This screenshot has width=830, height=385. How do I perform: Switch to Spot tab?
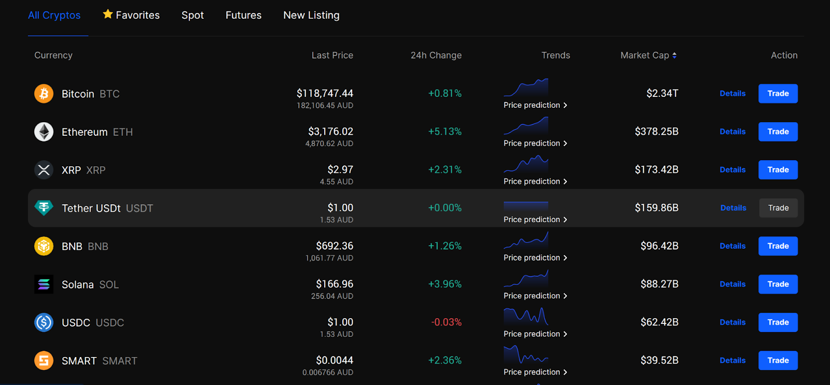click(x=192, y=15)
